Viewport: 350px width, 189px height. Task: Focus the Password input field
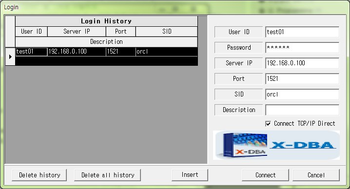[302, 48]
